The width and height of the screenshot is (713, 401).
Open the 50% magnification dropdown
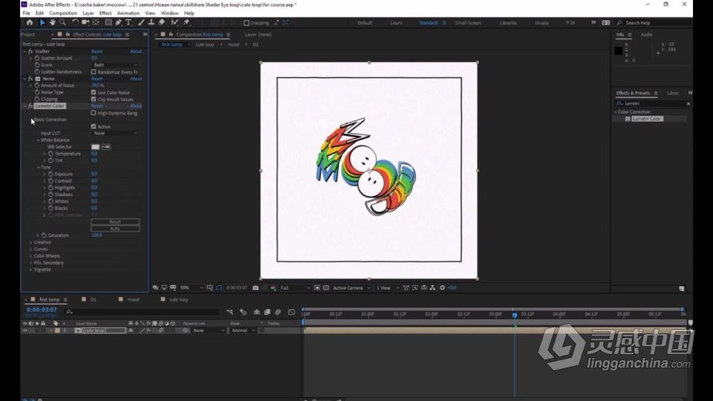(191, 288)
